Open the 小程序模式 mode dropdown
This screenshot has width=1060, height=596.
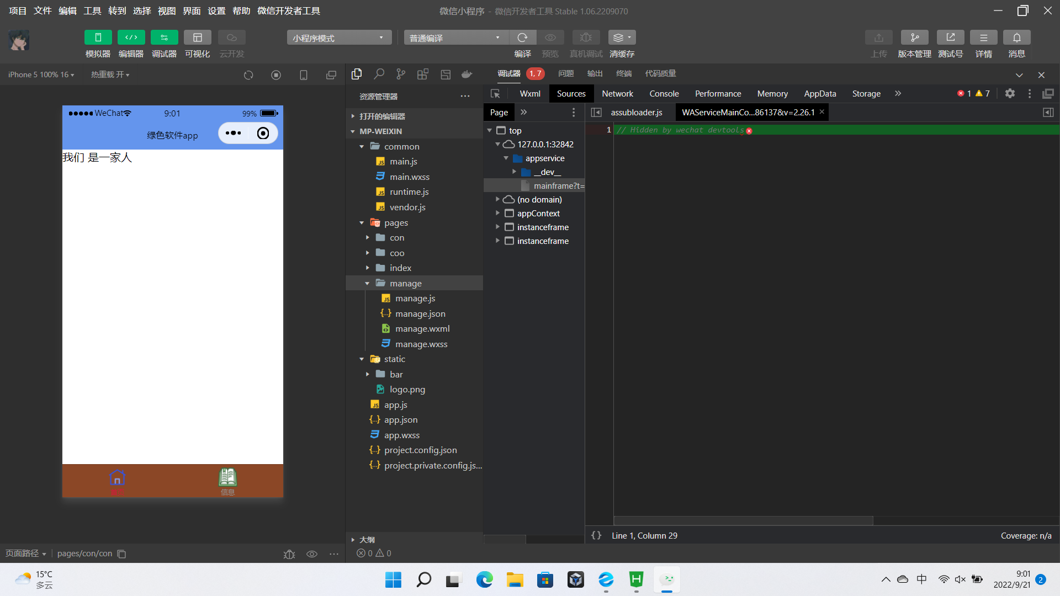coord(338,38)
